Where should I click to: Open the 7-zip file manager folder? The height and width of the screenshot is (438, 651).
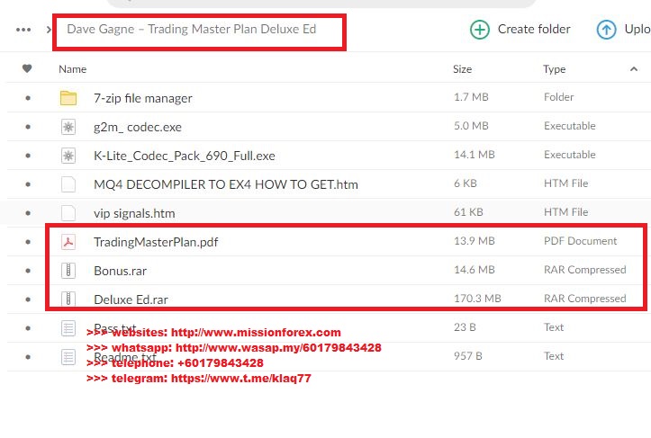pos(143,98)
